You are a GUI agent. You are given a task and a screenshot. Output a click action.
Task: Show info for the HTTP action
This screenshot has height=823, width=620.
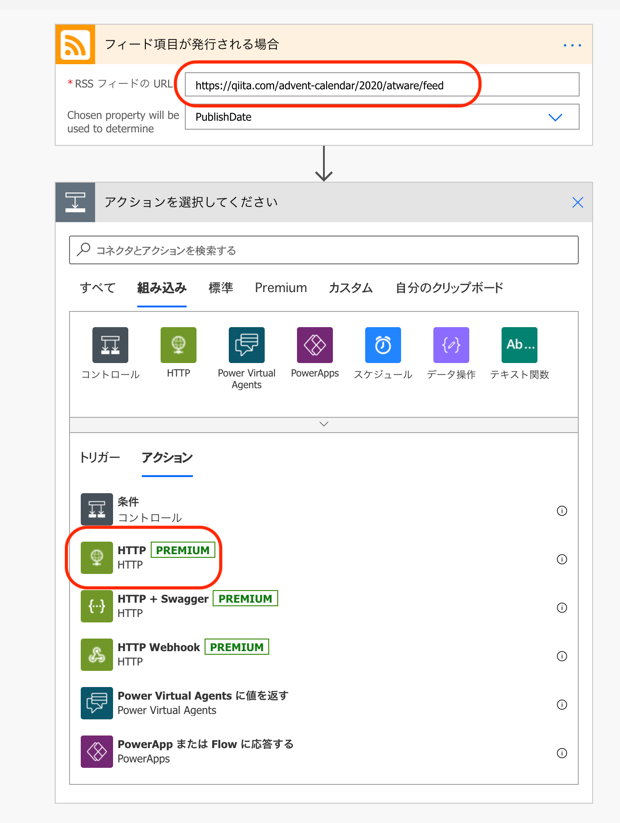562,559
